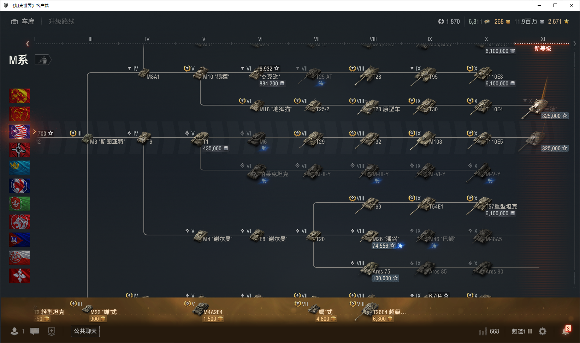Click the credits balance 11.9百万
The height and width of the screenshot is (343, 580).
(x=529, y=22)
